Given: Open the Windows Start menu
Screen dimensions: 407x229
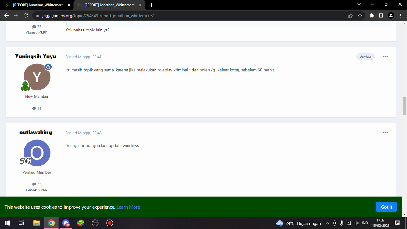Looking at the screenshot, I should (x=7, y=223).
